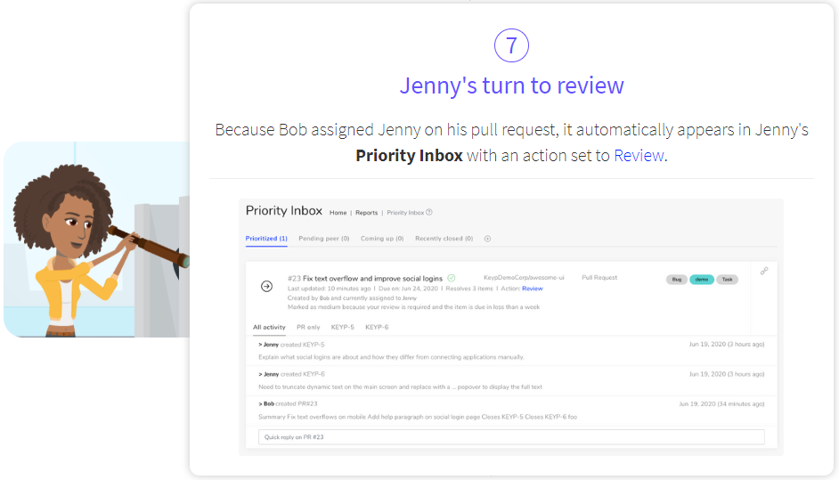Open the Reports breadcrumb link
Screen dimensions: 839x480
point(367,213)
